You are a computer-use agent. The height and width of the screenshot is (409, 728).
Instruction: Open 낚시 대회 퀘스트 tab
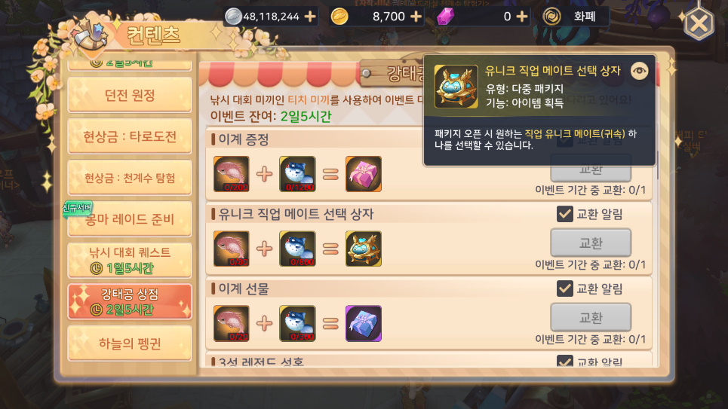[130, 260]
